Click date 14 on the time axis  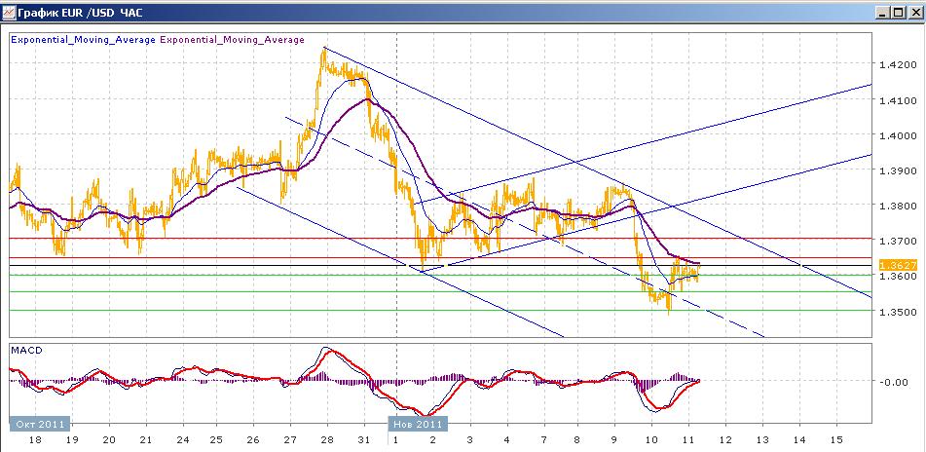tap(799, 440)
